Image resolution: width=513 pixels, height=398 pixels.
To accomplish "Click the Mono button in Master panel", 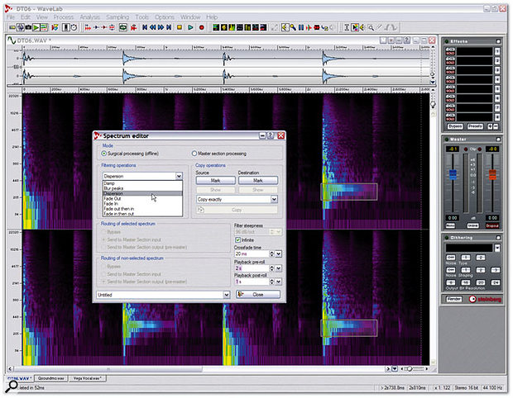I will (x=450, y=226).
